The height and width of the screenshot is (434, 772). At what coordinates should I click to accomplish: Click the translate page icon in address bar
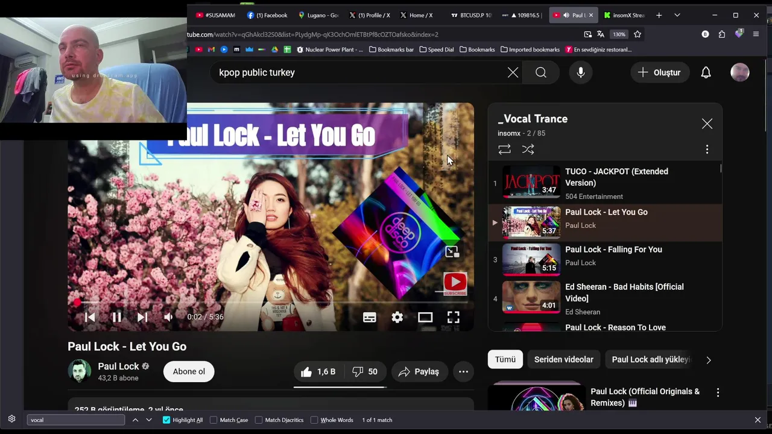[601, 34]
